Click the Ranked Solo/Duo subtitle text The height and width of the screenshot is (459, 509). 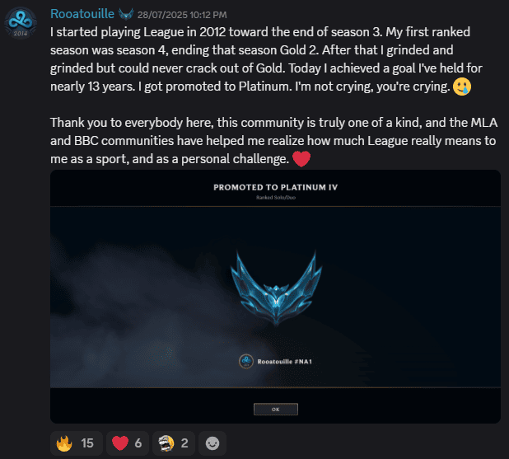point(276,198)
